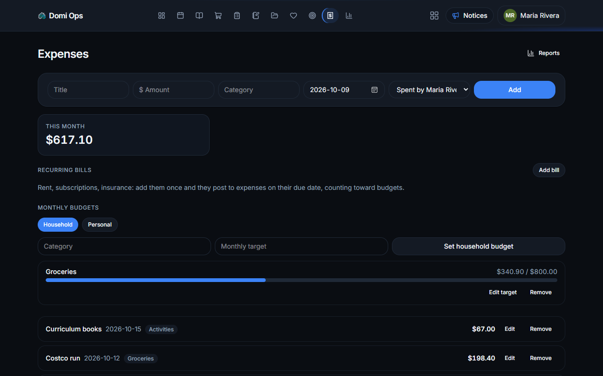The width and height of the screenshot is (603, 376).
Task: Click the Activities tag on Curriculum books
Action: 161,329
